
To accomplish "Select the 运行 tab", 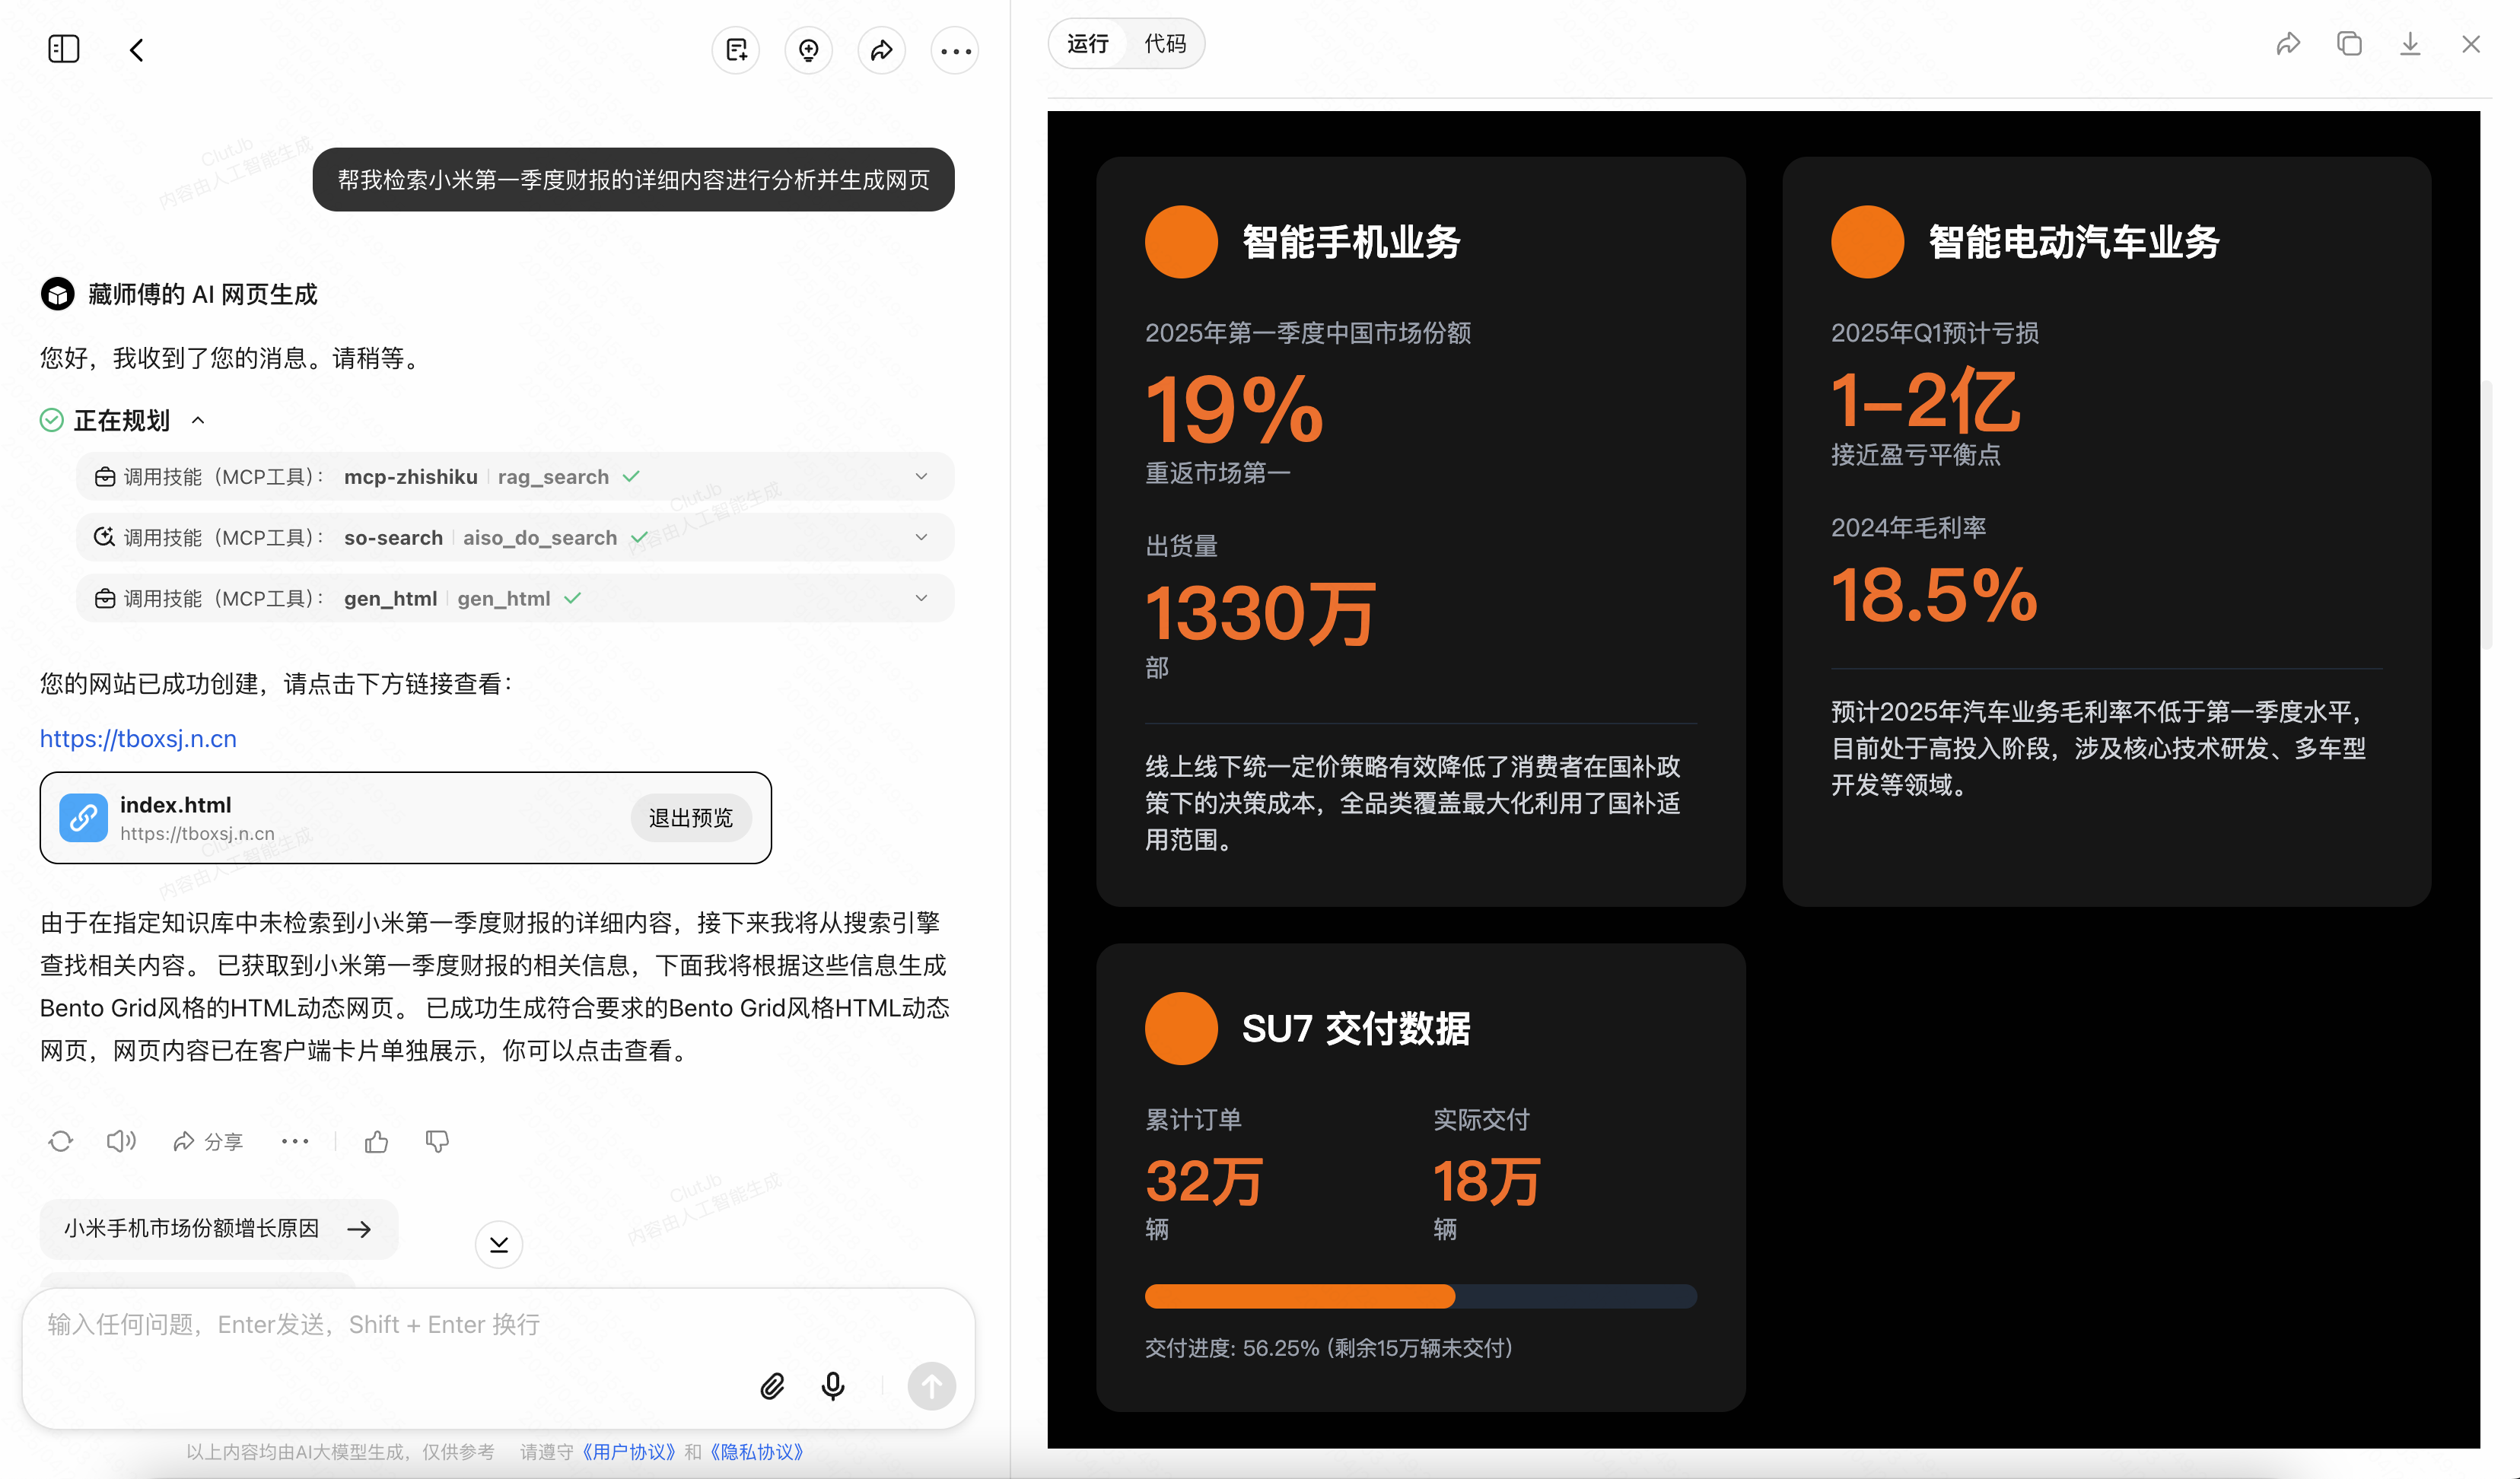I will [1087, 44].
